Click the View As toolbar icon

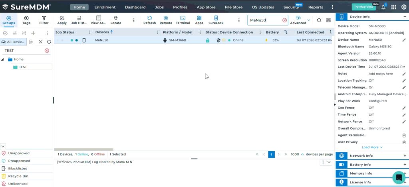point(98,20)
